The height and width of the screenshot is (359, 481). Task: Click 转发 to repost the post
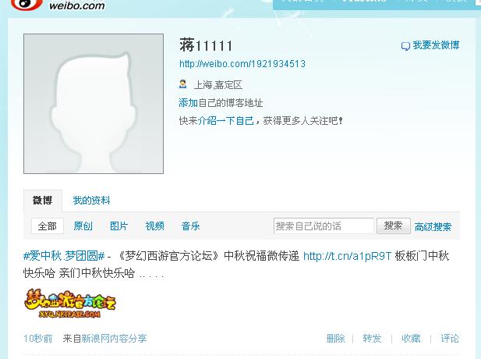(x=372, y=339)
